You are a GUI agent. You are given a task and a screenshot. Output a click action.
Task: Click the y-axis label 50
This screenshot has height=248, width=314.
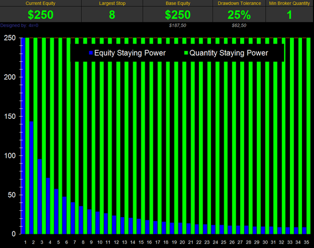[x=11, y=195]
